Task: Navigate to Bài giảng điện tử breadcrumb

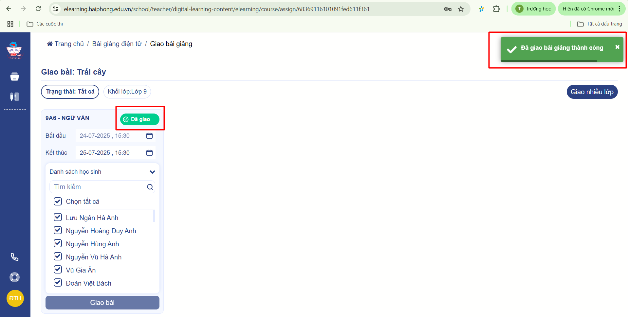Action: pos(117,44)
